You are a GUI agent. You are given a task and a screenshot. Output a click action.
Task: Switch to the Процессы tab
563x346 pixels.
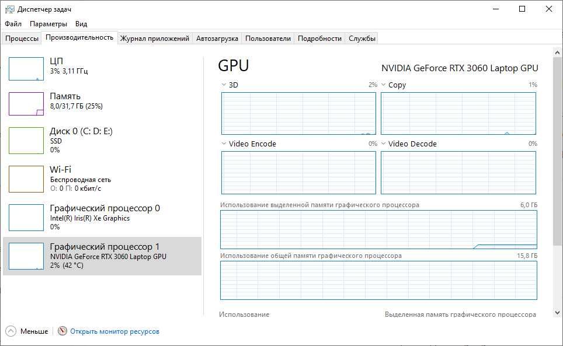pos(22,39)
